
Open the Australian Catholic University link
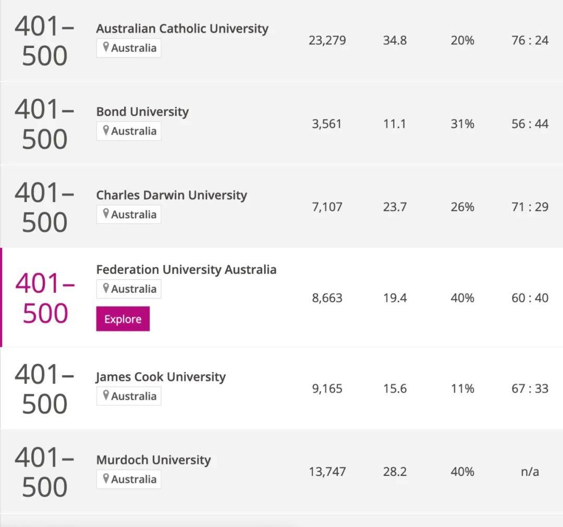pyautogui.click(x=182, y=28)
